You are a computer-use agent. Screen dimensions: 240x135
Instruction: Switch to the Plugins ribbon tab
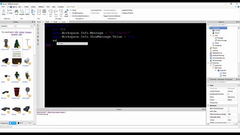(x=61, y=7)
